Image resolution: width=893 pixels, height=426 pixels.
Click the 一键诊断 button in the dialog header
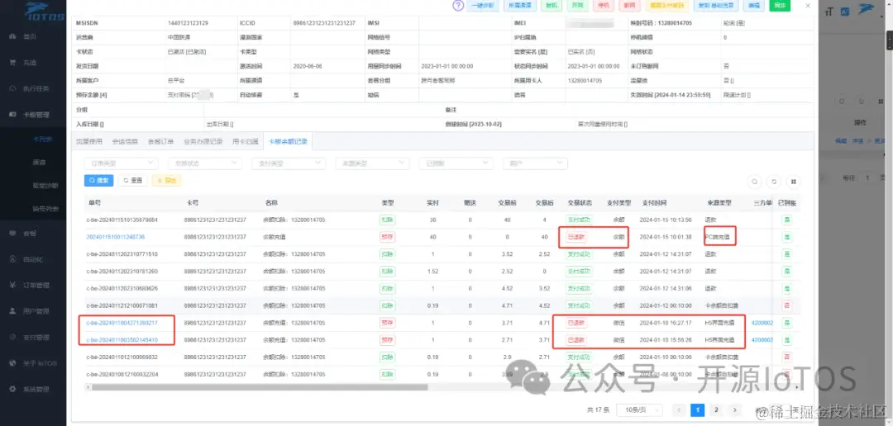click(x=484, y=6)
